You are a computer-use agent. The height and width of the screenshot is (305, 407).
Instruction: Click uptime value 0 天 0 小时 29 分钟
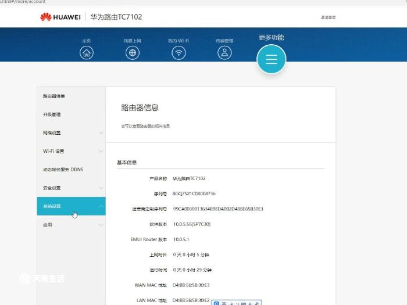click(x=192, y=270)
